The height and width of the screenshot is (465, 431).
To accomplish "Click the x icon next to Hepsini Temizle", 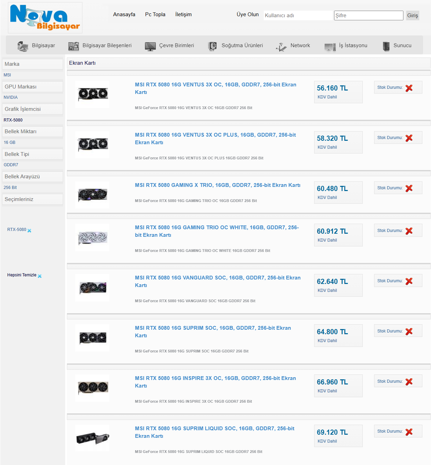I will [40, 276].
